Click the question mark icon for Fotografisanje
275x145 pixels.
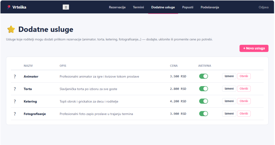(15, 114)
